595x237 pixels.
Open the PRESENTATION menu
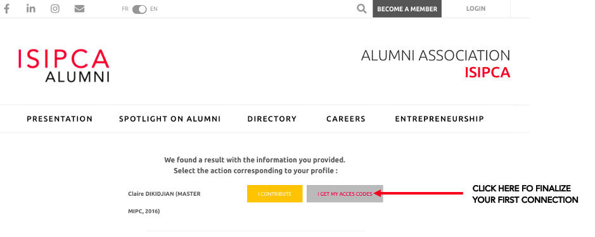coord(60,119)
